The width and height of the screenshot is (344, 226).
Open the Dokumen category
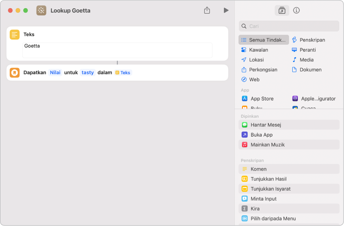click(x=306, y=70)
